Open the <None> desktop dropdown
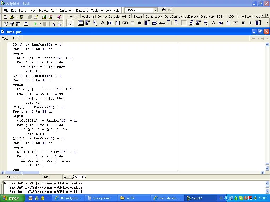 pos(156,10)
